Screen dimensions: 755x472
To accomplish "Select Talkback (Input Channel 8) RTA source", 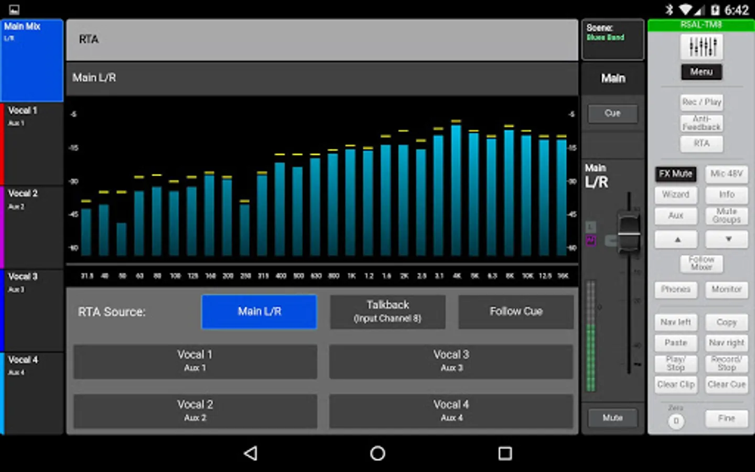I will pos(388,312).
